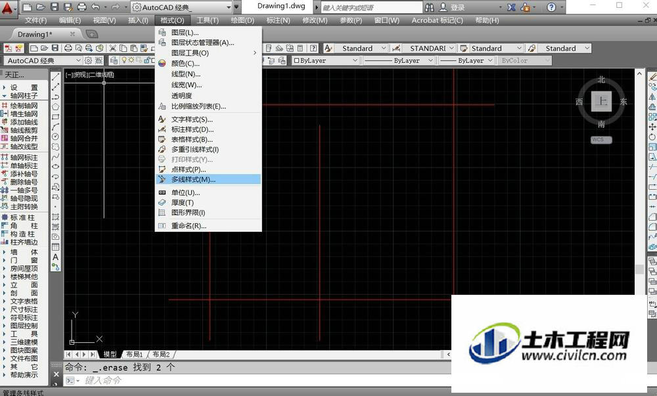Click the Save As icon in quick access toolbar
Viewport: 657px width, 396px height.
coord(68,7)
